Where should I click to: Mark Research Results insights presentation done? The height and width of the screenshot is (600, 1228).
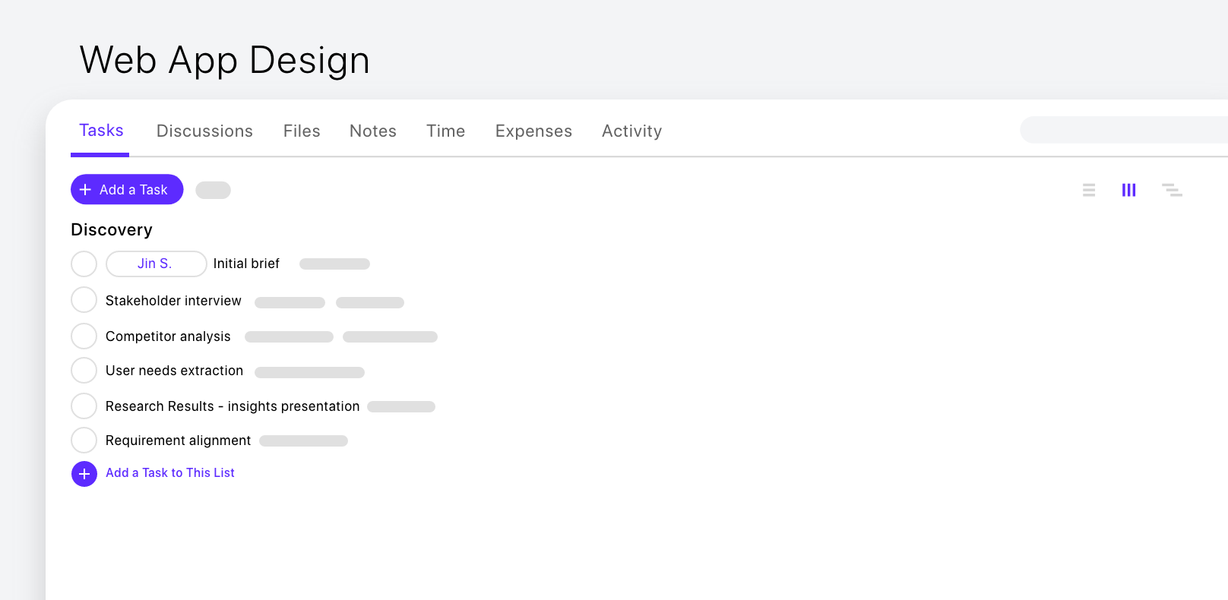point(84,406)
